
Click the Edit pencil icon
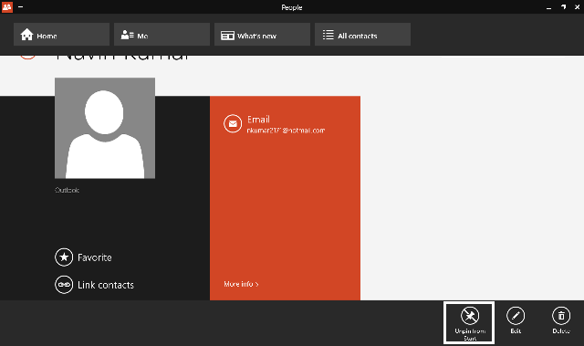pyautogui.click(x=516, y=316)
